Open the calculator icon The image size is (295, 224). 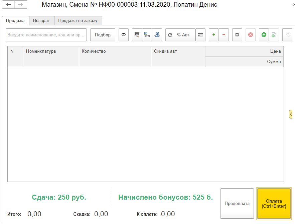pos(237,35)
